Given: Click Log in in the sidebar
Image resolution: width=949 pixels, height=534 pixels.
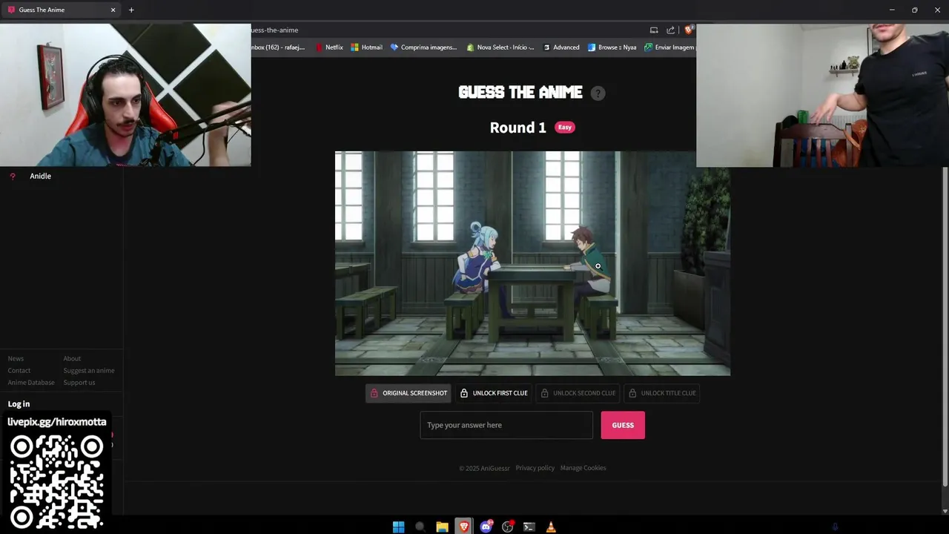Looking at the screenshot, I should pos(19,403).
